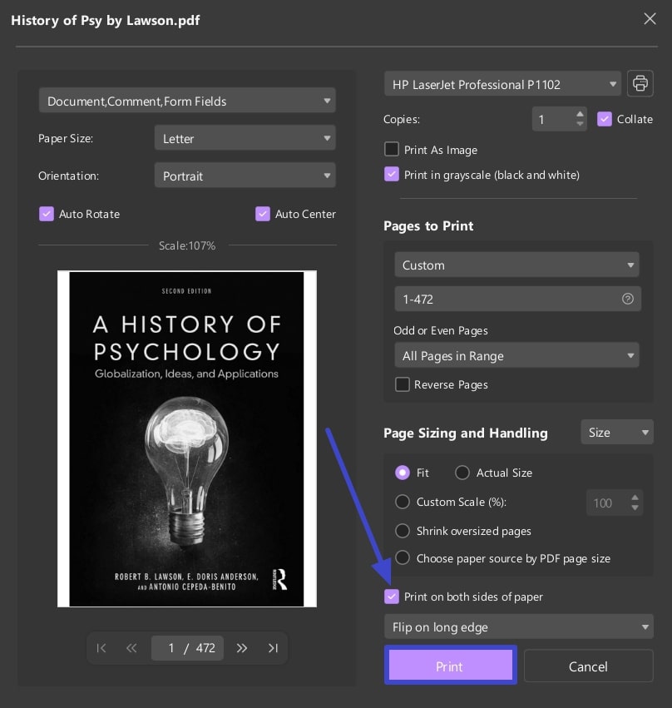Expand the Orientation Portrait dropdown
This screenshot has height=708, width=672.
point(245,176)
